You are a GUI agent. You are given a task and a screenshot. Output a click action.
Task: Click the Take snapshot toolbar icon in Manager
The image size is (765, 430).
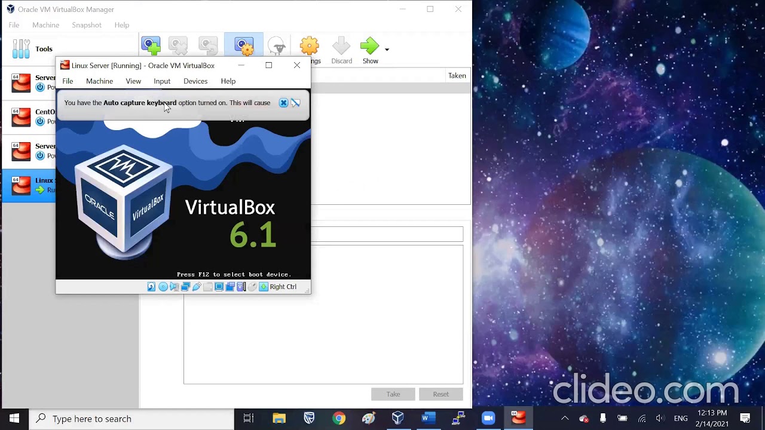tap(151, 46)
